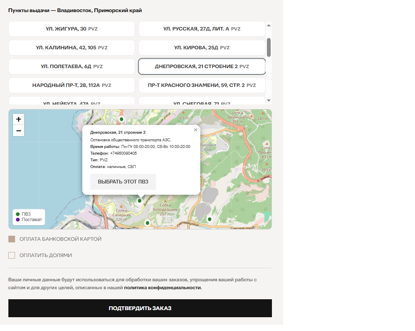Click the phone number +74950090405 in popup
The image size is (415, 331).
click(123, 153)
